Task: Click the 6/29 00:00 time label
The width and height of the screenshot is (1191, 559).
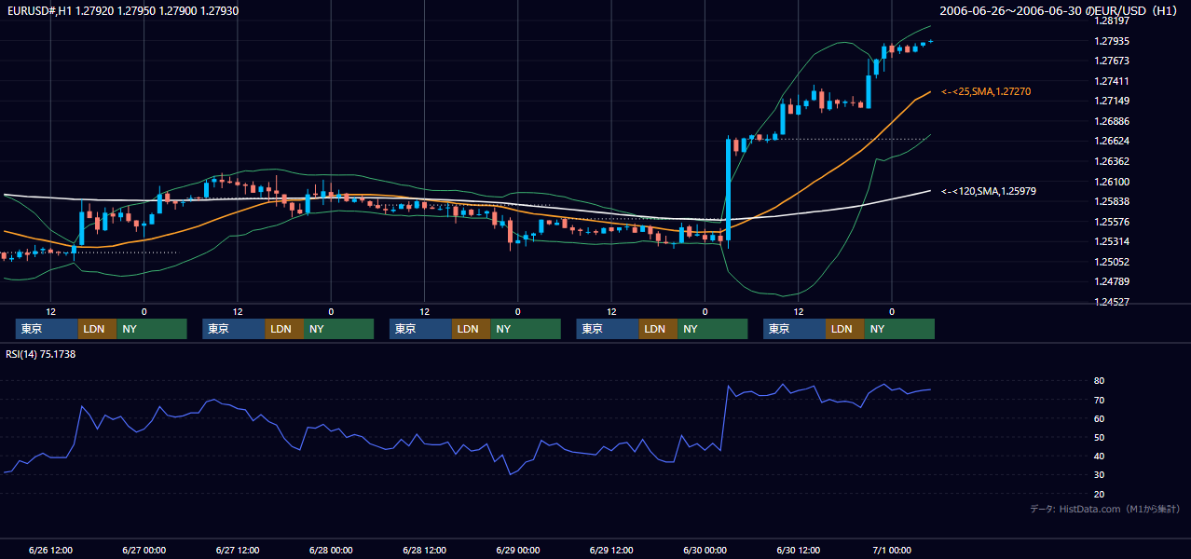Action: click(517, 550)
